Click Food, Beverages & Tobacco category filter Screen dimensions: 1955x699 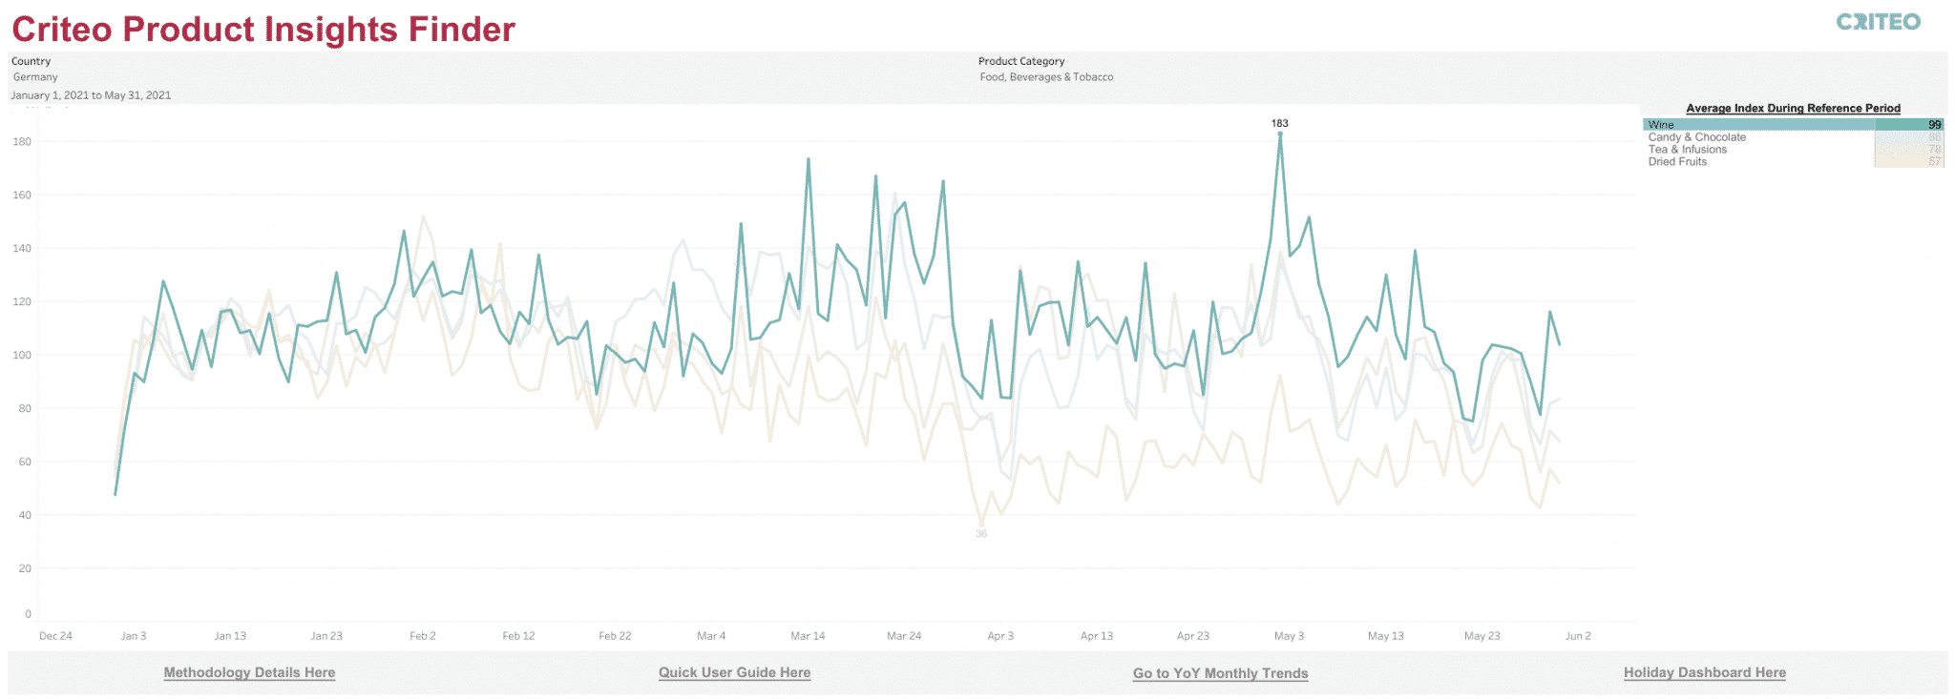(1046, 77)
